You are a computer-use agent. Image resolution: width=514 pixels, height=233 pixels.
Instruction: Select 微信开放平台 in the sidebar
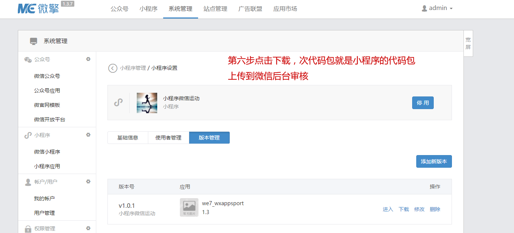point(49,119)
